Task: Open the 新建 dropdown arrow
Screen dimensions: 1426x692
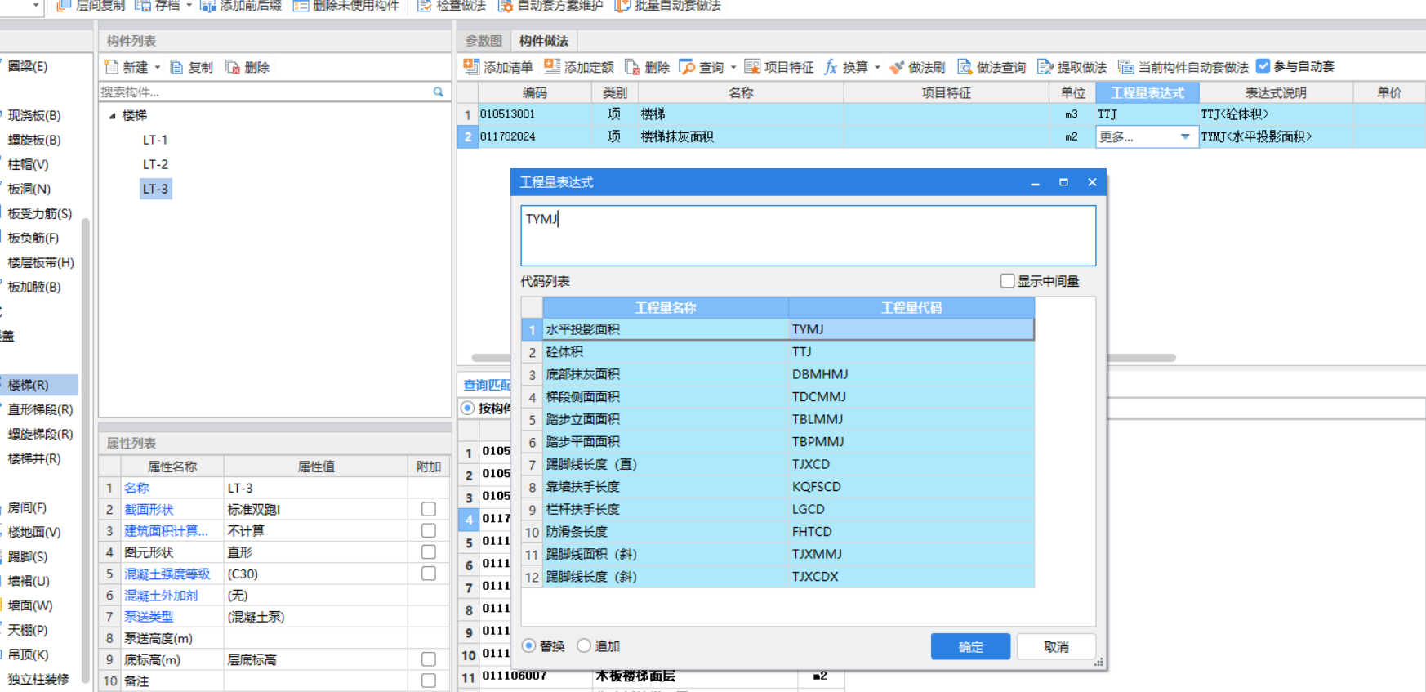Action: [x=158, y=68]
